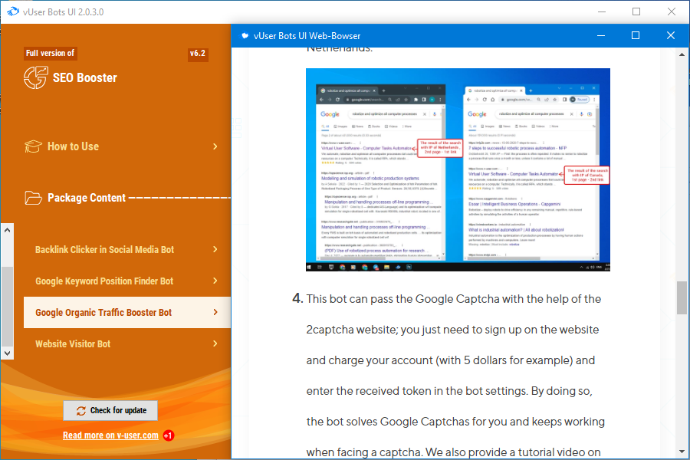The width and height of the screenshot is (690, 460).
Task: Select Google Keyword Position Finder Bot
Action: coord(127,281)
